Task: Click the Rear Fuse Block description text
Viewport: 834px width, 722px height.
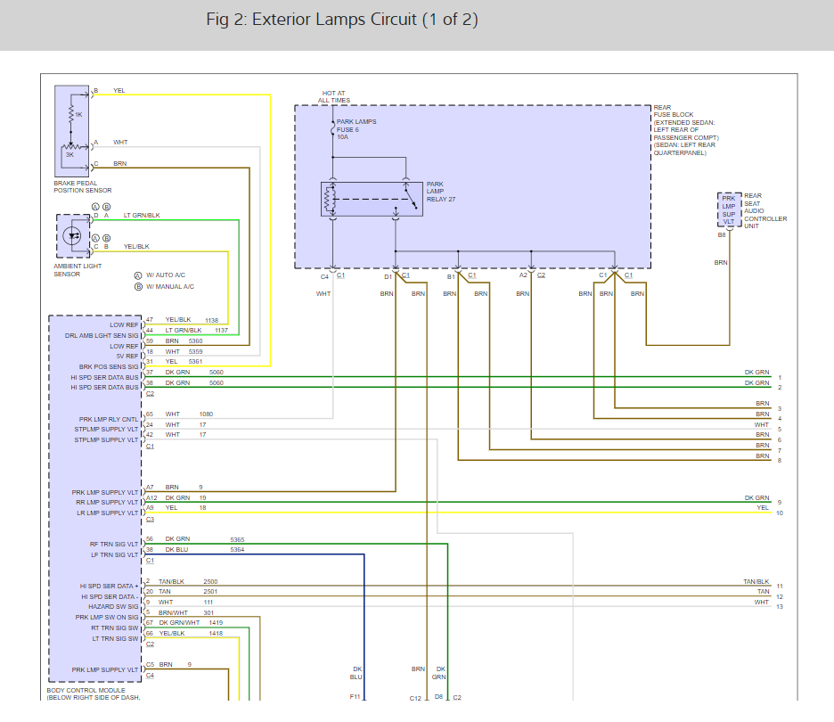Action: [x=684, y=130]
